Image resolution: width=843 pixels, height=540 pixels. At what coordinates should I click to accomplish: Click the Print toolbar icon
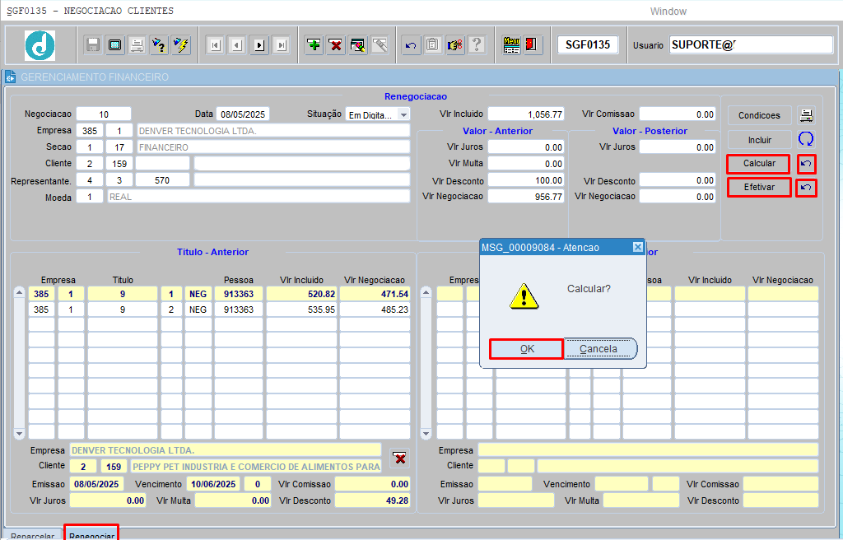point(137,44)
